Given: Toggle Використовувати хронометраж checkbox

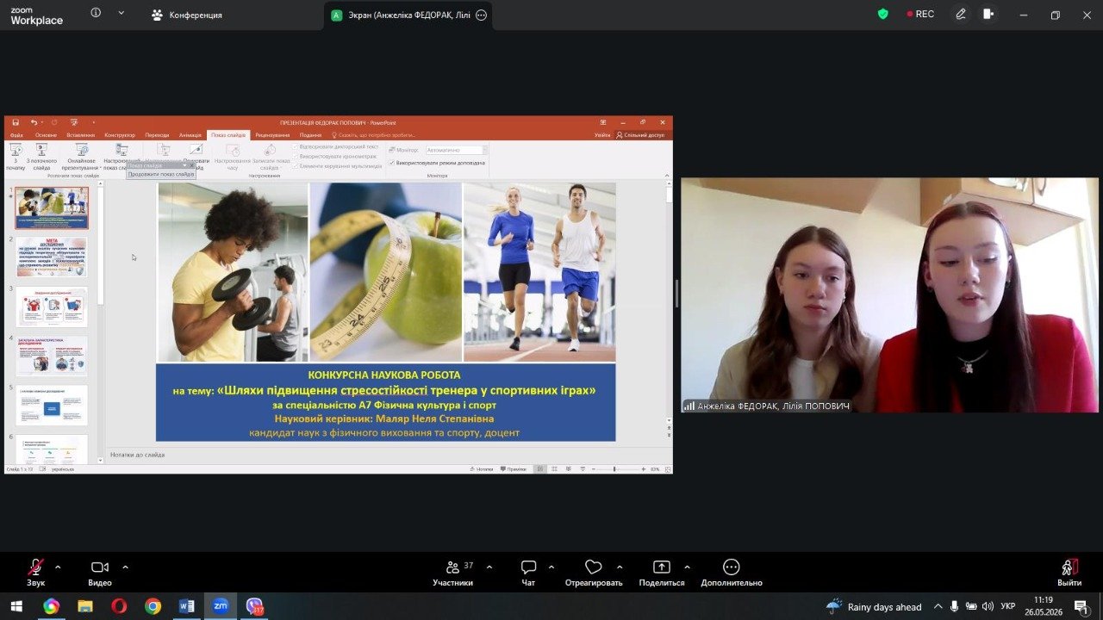Looking at the screenshot, I should coord(335,156).
